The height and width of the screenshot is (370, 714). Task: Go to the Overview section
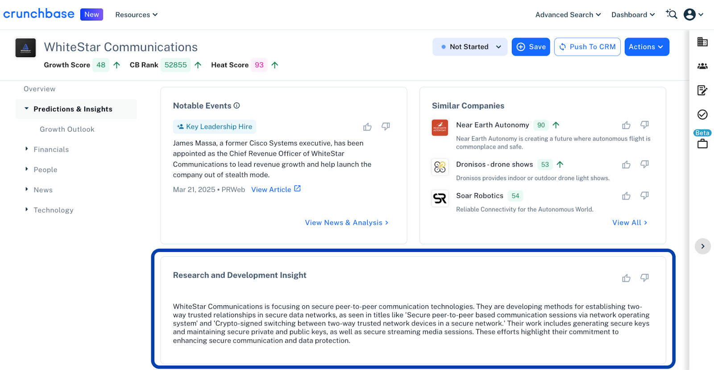tap(40, 89)
